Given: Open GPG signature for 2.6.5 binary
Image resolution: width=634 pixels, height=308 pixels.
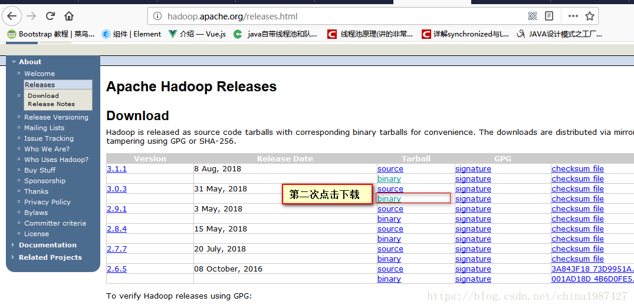Looking at the screenshot, I should coord(473,279).
